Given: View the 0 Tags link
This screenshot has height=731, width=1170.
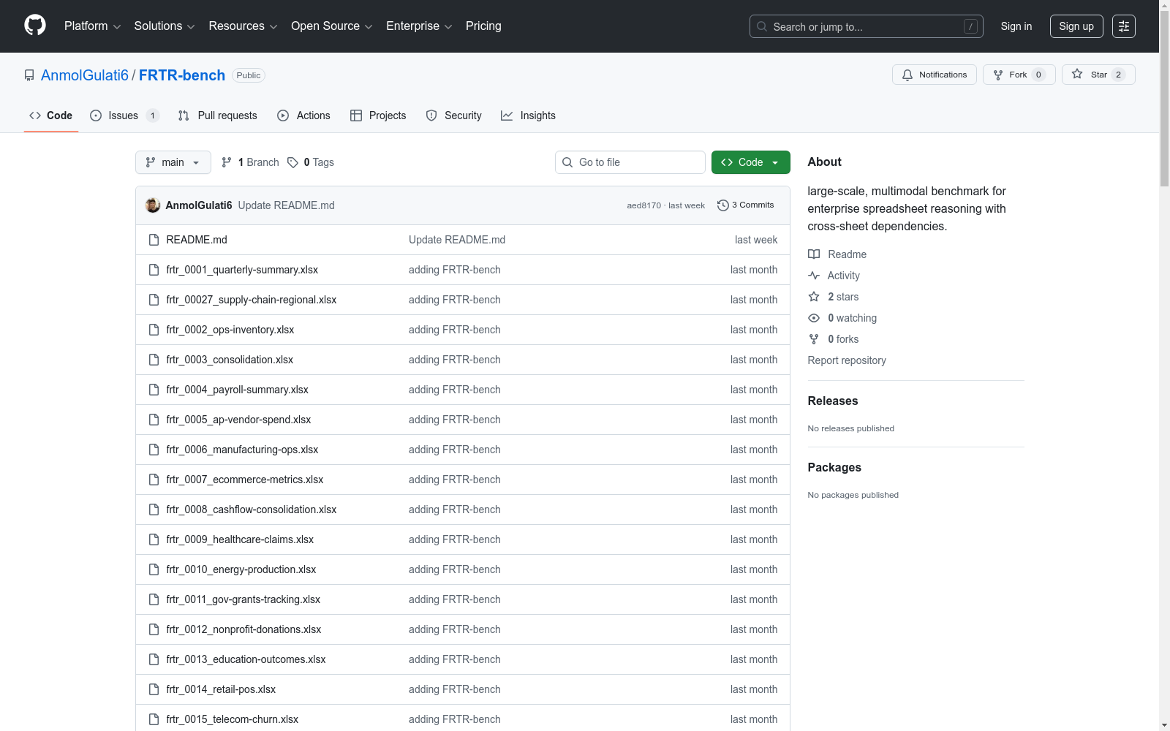Looking at the screenshot, I should pos(311,162).
